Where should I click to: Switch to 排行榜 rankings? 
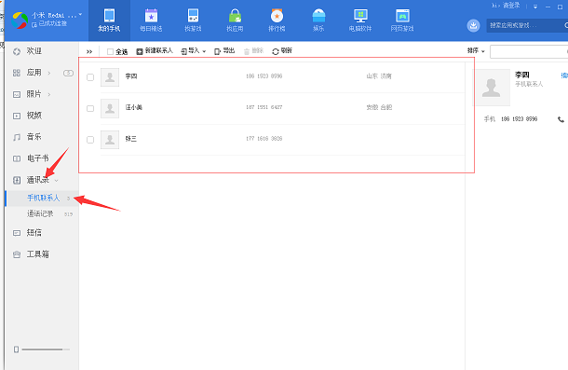[277, 21]
